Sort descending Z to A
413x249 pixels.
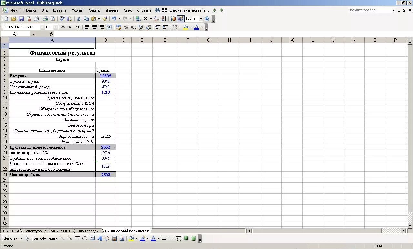(x=164, y=19)
